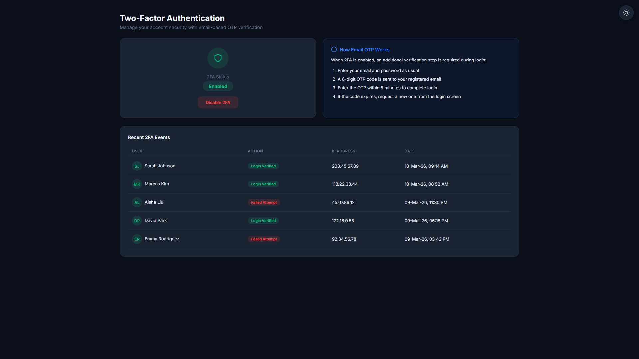Image resolution: width=639 pixels, height=359 pixels.
Task: Click the ACTION column header
Action: pos(255,151)
